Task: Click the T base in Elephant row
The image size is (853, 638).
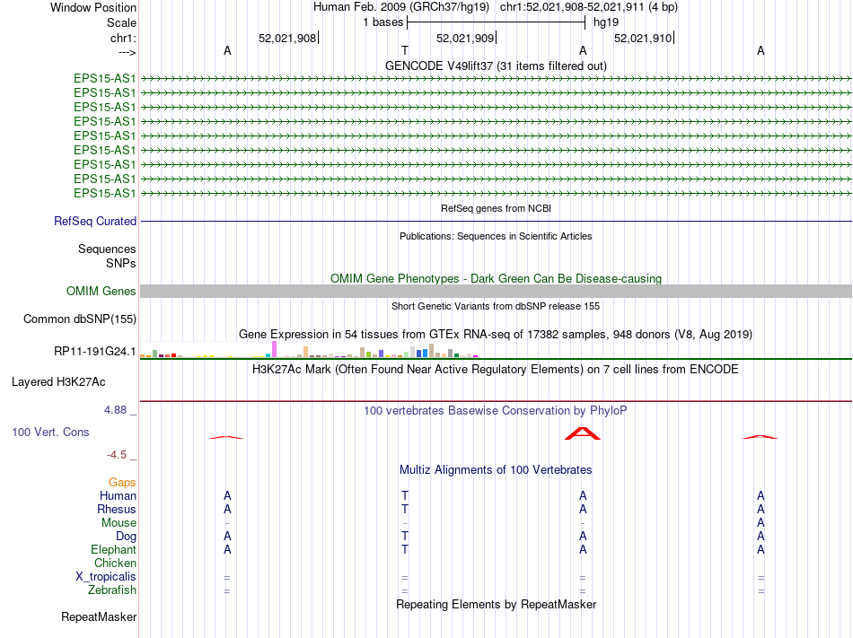Action: (x=405, y=549)
